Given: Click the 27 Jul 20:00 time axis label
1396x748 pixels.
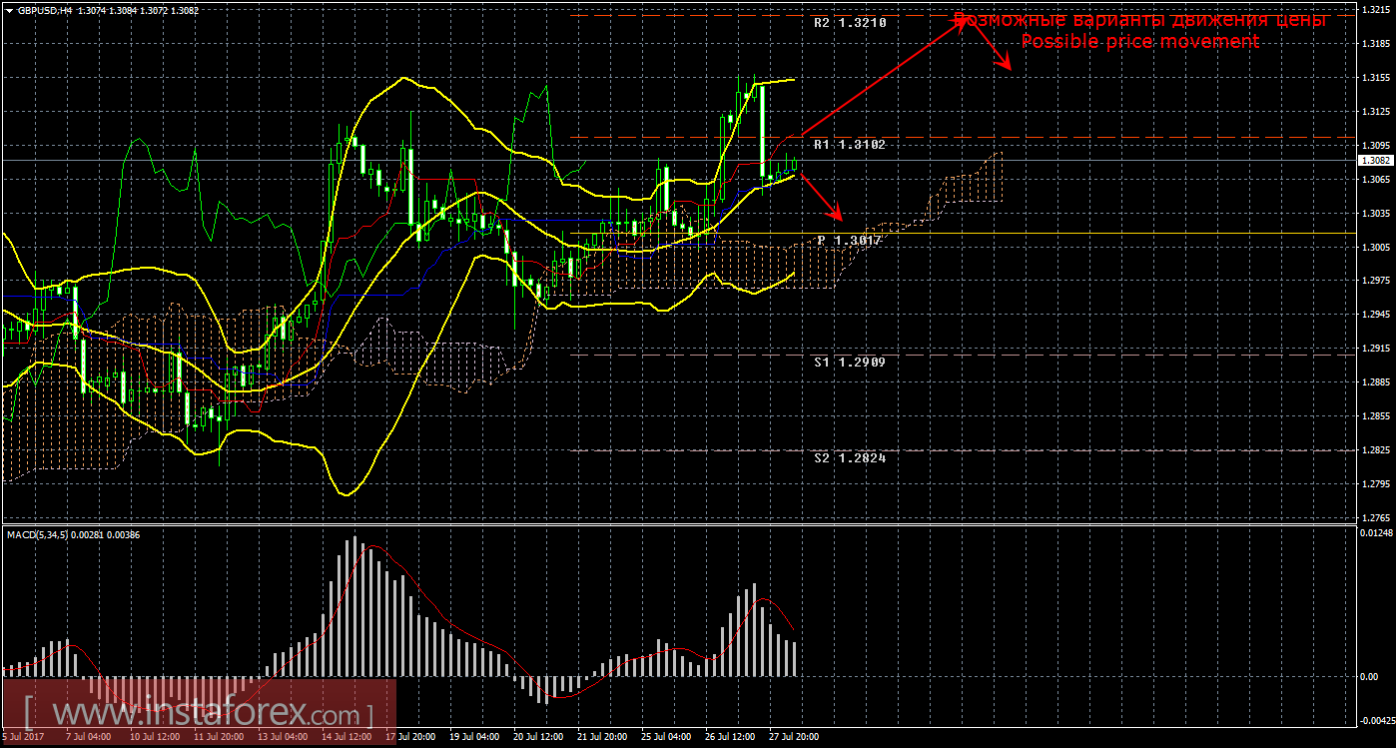Looking at the screenshot, I should click(x=794, y=737).
